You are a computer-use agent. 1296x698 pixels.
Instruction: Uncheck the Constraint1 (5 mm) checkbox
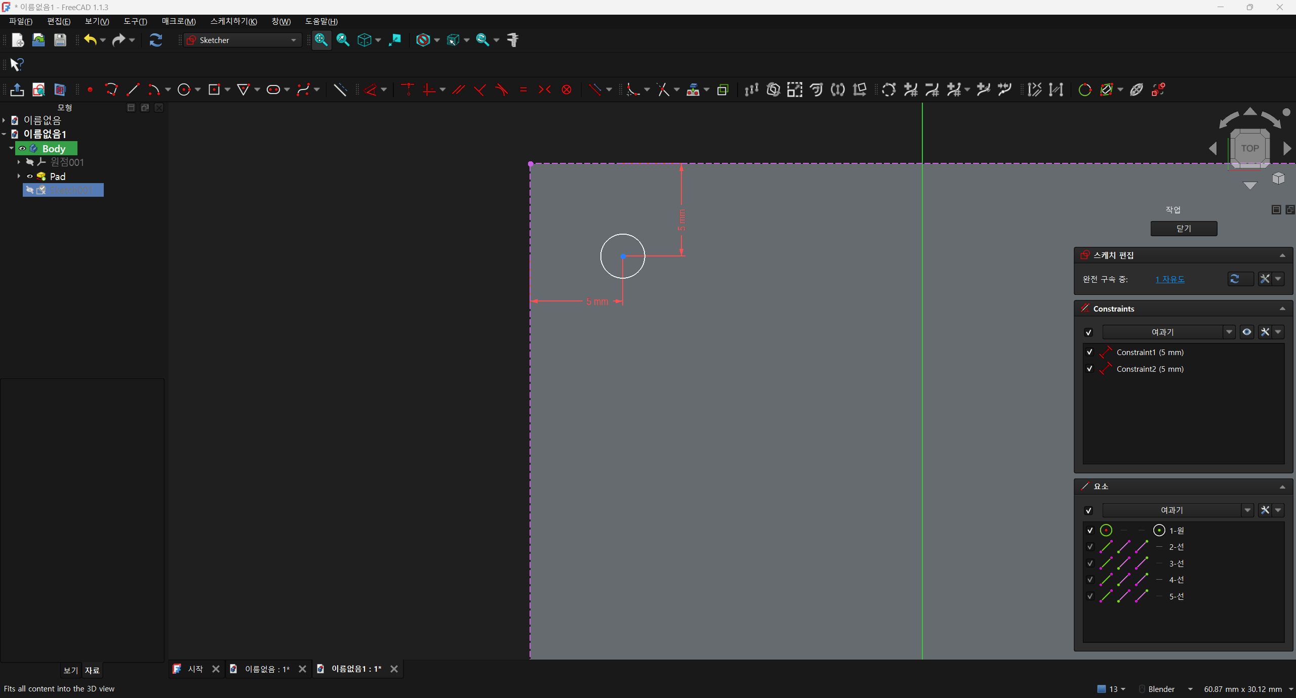(x=1089, y=353)
